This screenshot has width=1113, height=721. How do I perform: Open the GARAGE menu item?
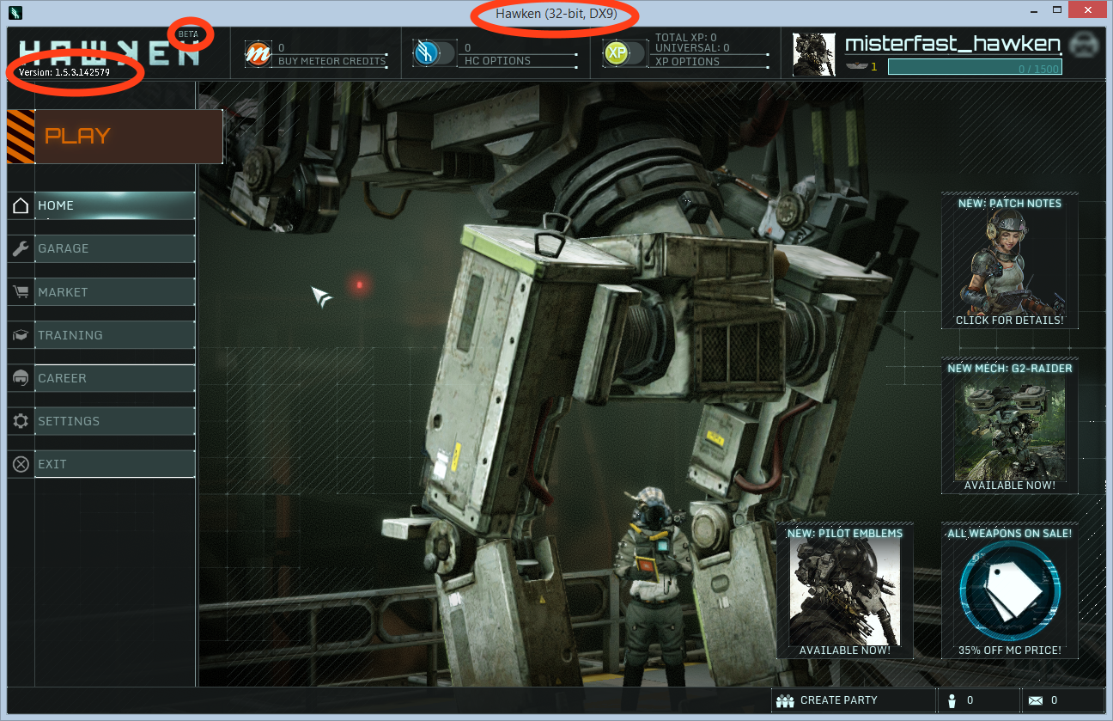point(115,248)
